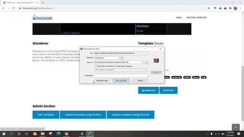Bookmark this page with the star icon
244x137 pixels.
(209, 8)
